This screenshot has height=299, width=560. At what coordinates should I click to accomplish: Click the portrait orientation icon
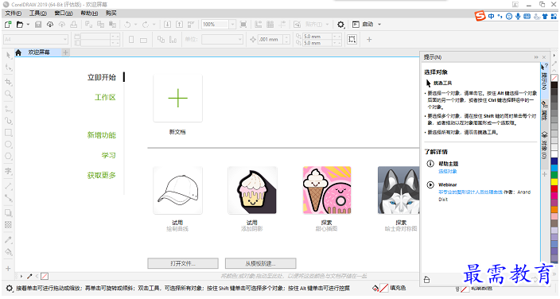tap(131, 39)
